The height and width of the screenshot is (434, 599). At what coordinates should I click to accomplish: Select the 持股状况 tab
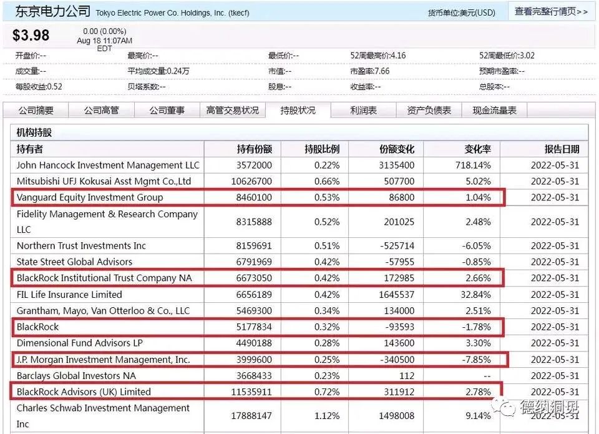pos(298,111)
